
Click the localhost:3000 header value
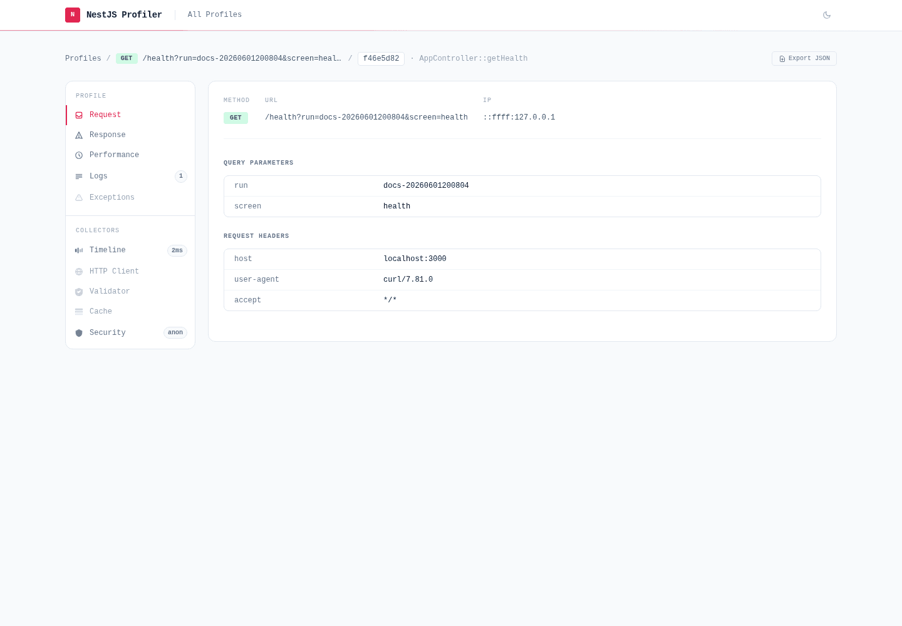click(415, 259)
